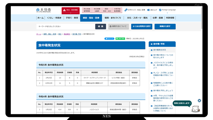
Task: Click the Oita City logo
Action: point(44,10)
